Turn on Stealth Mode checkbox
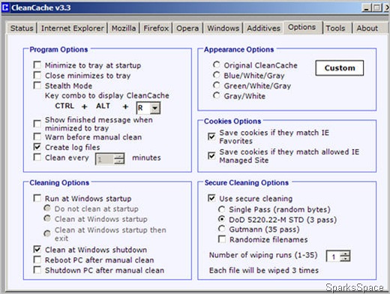The height and width of the screenshot is (294, 390). coord(37,85)
